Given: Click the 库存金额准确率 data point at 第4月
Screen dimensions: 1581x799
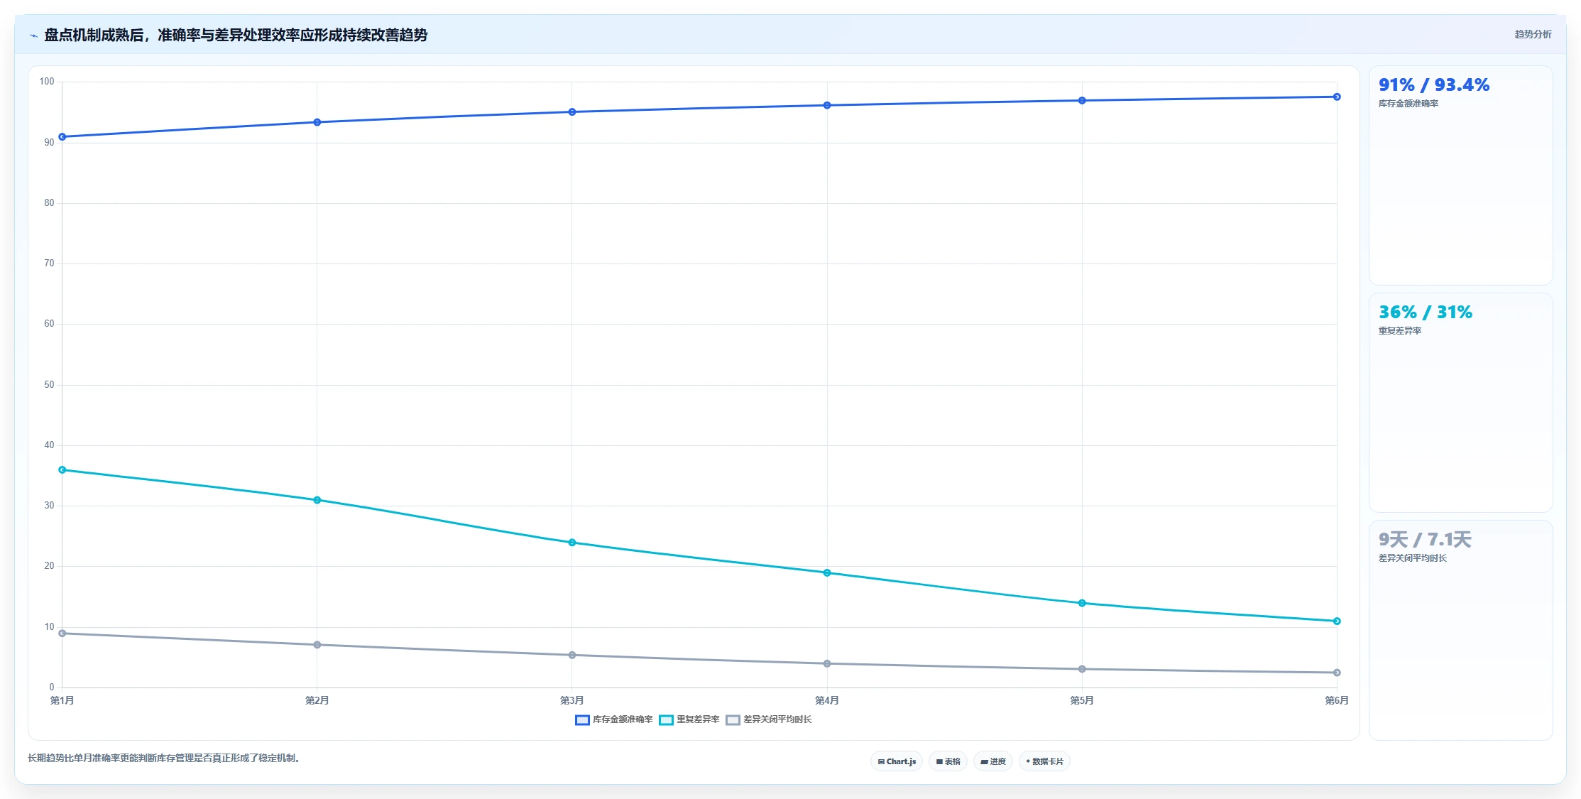Looking at the screenshot, I should click(827, 105).
